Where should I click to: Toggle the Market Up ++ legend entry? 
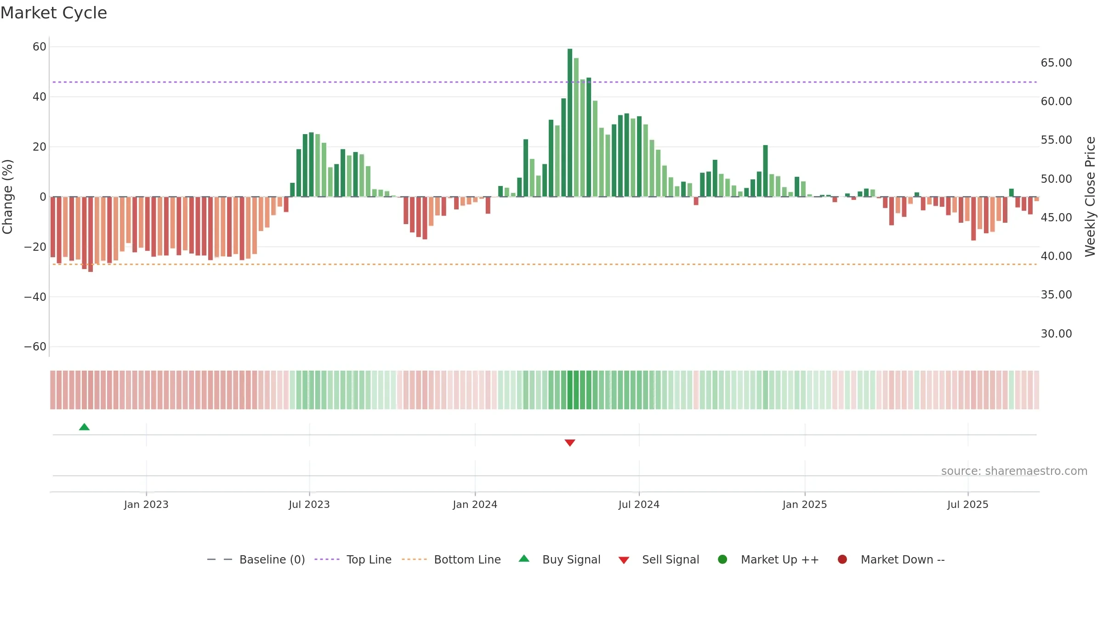[768, 559]
